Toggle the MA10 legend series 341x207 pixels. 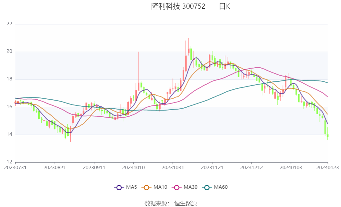point(154,187)
